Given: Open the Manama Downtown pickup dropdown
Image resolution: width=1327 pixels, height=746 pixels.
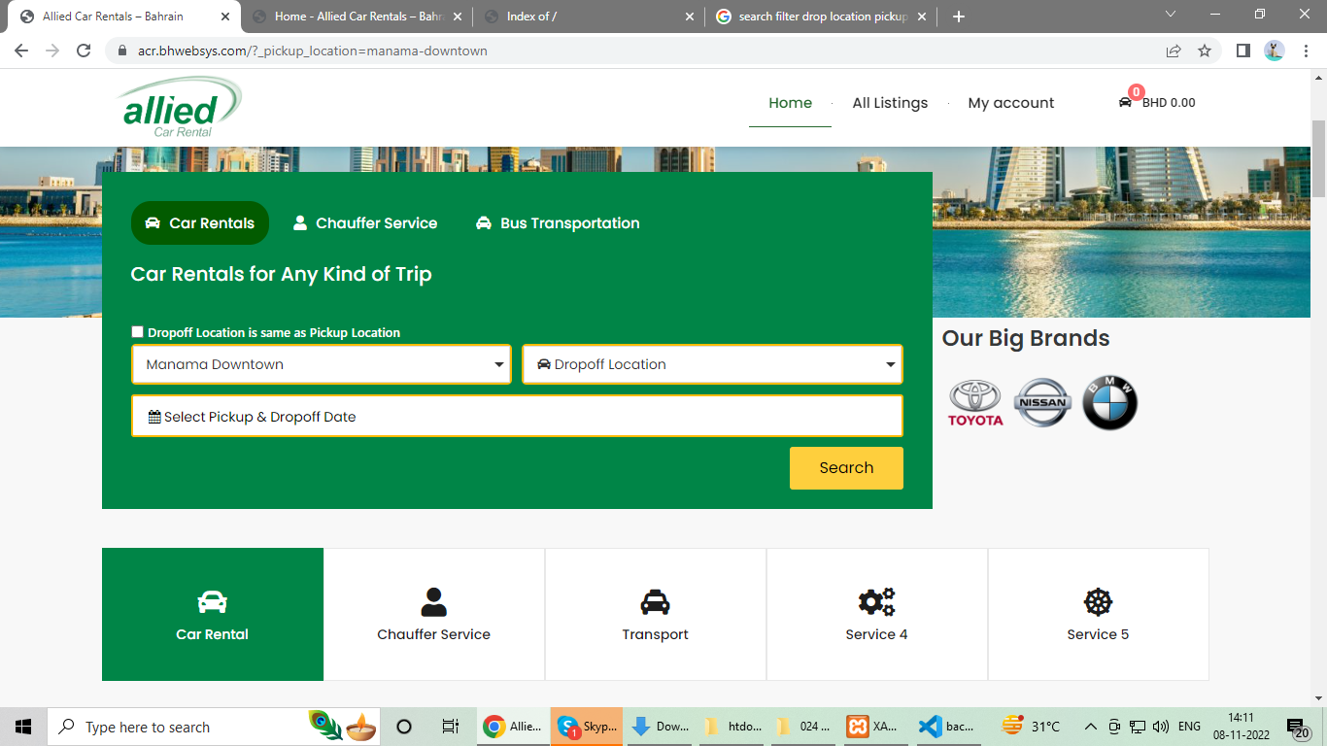Looking at the screenshot, I should (x=322, y=365).
